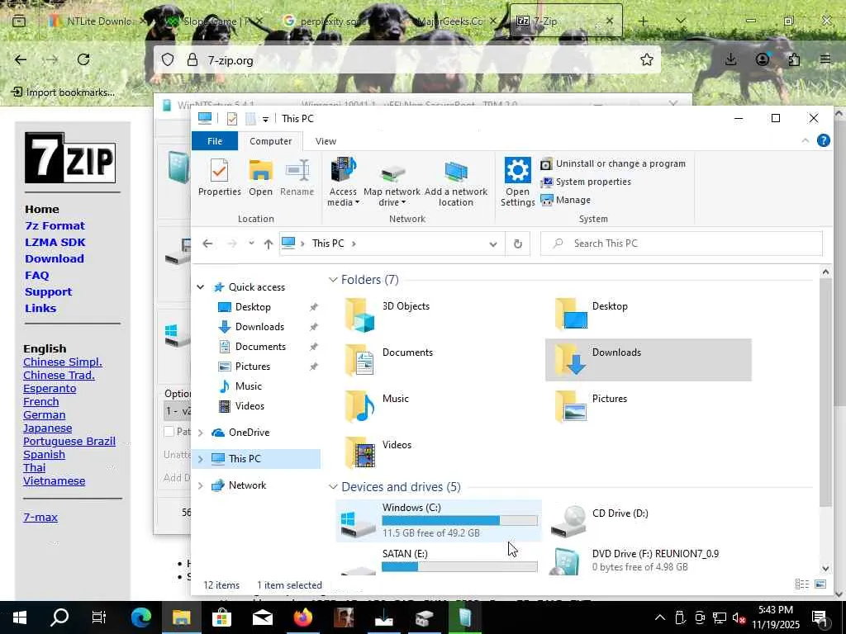Viewport: 846px width, 634px height.
Task: Collapse the Explorer ribbon chevron
Action: point(805,140)
